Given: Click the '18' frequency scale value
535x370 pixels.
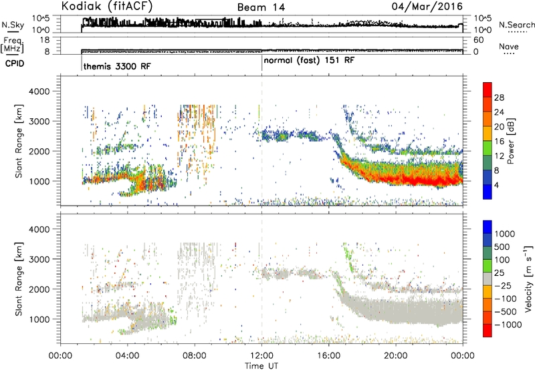Looking at the screenshot, I should (x=45, y=40).
